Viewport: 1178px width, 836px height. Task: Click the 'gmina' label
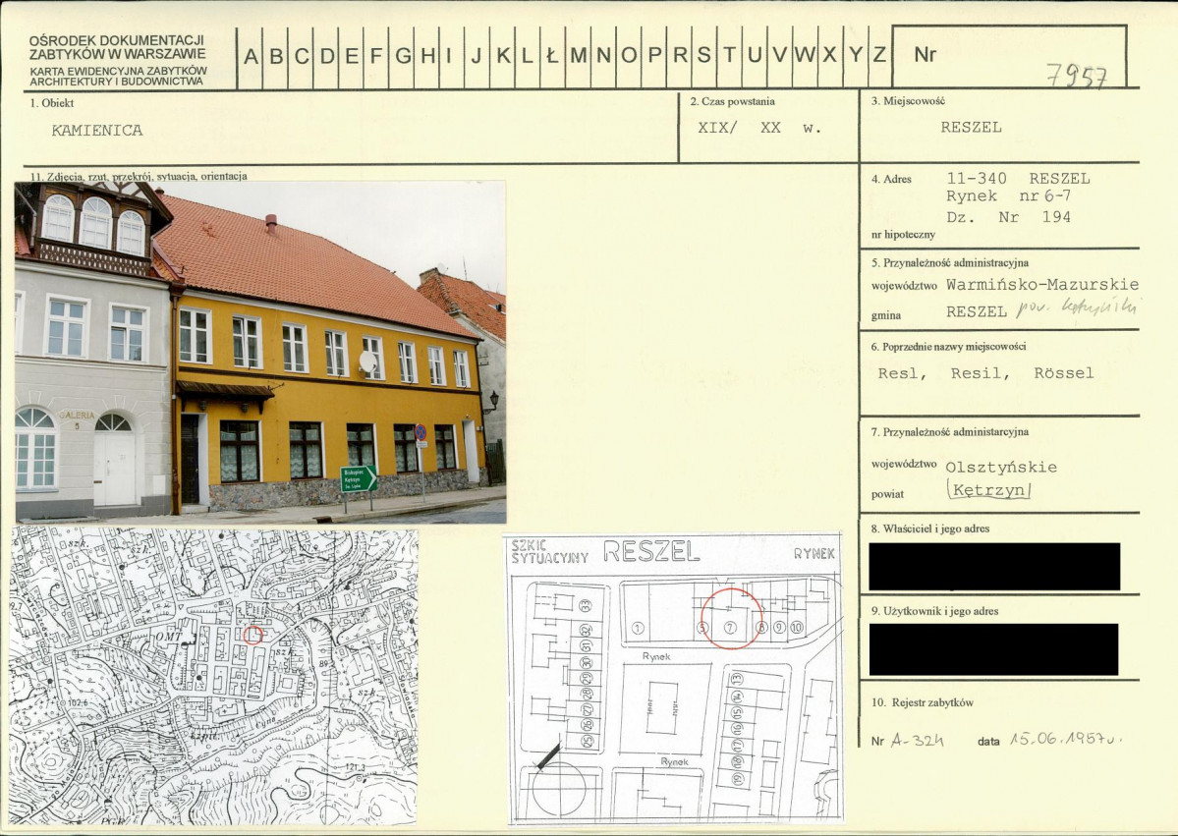click(x=886, y=315)
